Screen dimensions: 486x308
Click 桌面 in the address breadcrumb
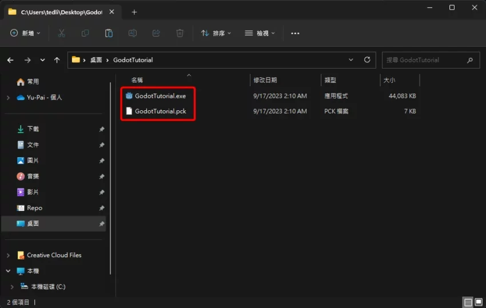coord(96,60)
